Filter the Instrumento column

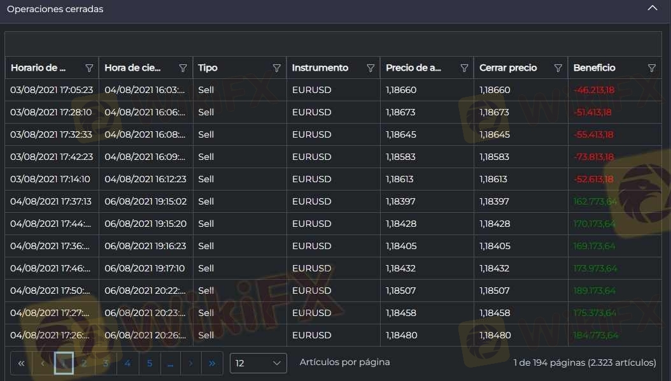[x=371, y=68]
